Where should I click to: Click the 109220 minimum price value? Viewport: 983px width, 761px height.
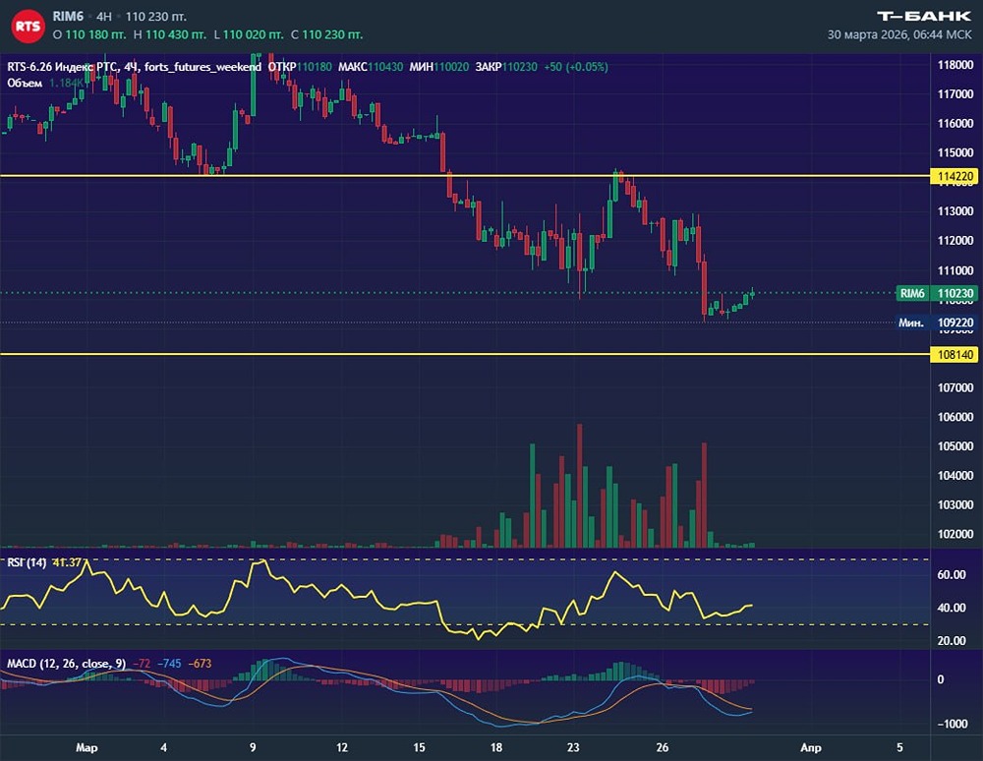(x=954, y=322)
